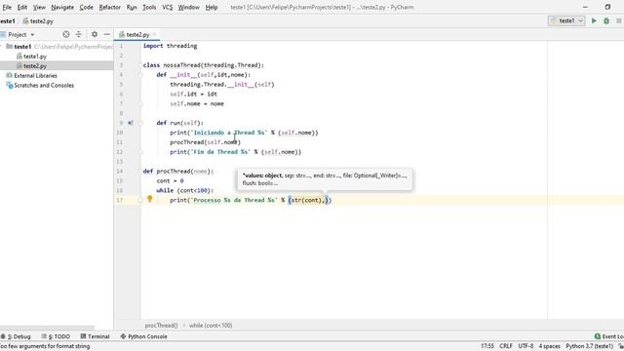The height and width of the screenshot is (351, 624).
Task: Open the TODO tool window
Action: pyautogui.click(x=56, y=336)
